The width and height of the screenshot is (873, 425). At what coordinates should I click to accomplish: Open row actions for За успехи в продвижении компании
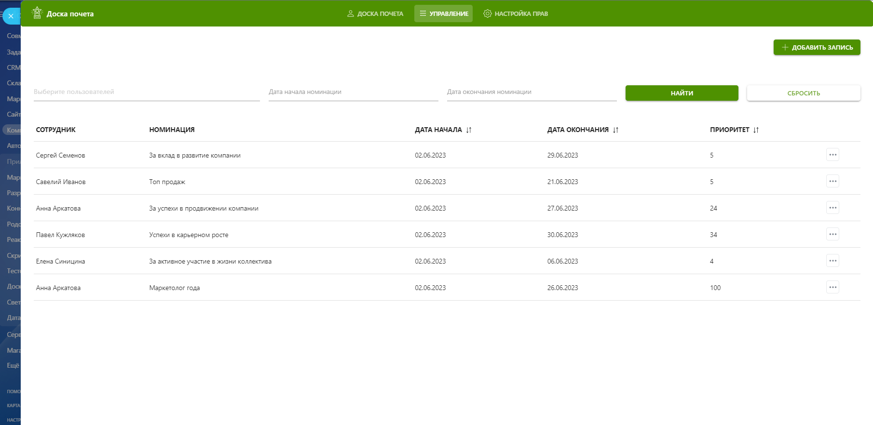832,208
